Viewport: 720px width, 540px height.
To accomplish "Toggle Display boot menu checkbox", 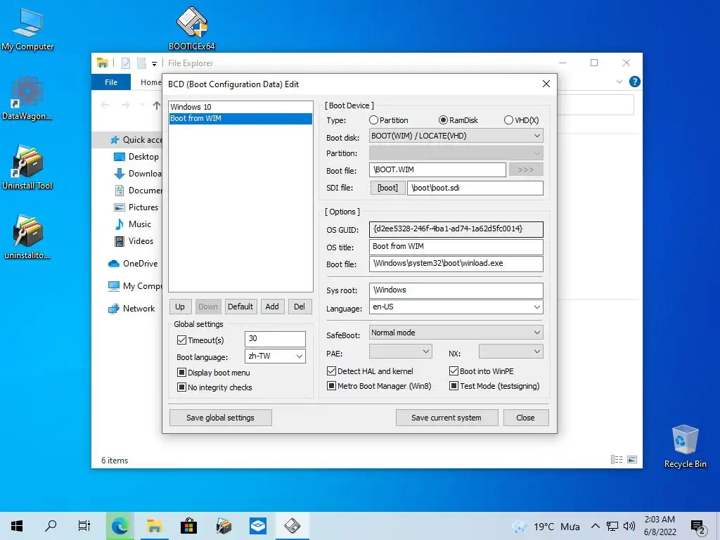I will point(214,373).
